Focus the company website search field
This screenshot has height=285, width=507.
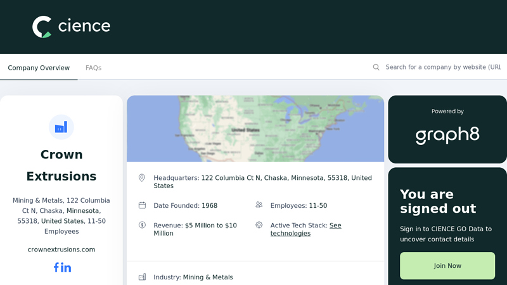pos(442,67)
